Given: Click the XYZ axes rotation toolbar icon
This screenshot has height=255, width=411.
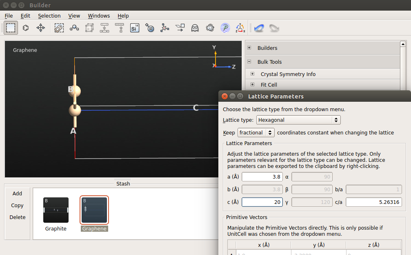Looking at the screenshot, I should point(240,27).
